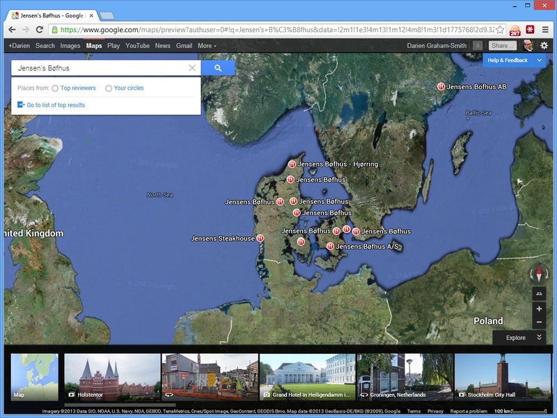The width and height of the screenshot is (557, 418).
Task: Open the profile photo avatar
Action: coord(528,45)
